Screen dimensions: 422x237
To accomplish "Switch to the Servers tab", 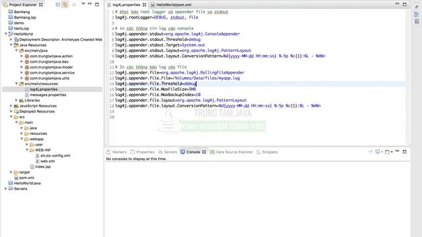I will click(x=167, y=152).
